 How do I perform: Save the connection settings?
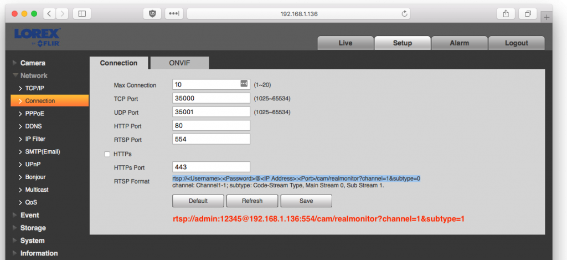click(x=306, y=201)
